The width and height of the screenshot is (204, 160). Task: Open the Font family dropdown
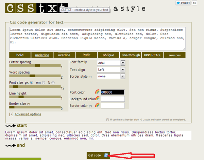pos(111,63)
